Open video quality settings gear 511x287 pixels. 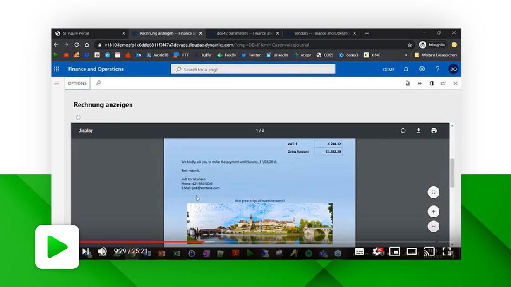pos(378,251)
